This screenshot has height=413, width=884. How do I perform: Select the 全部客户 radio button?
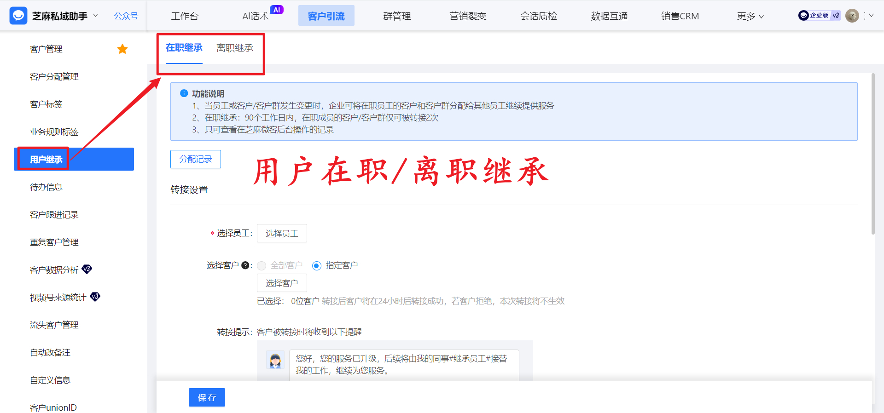262,266
